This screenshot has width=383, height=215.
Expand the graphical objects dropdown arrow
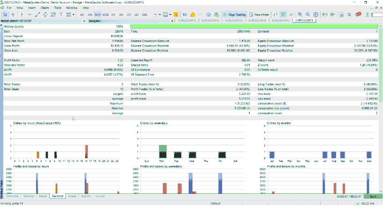point(74,15)
